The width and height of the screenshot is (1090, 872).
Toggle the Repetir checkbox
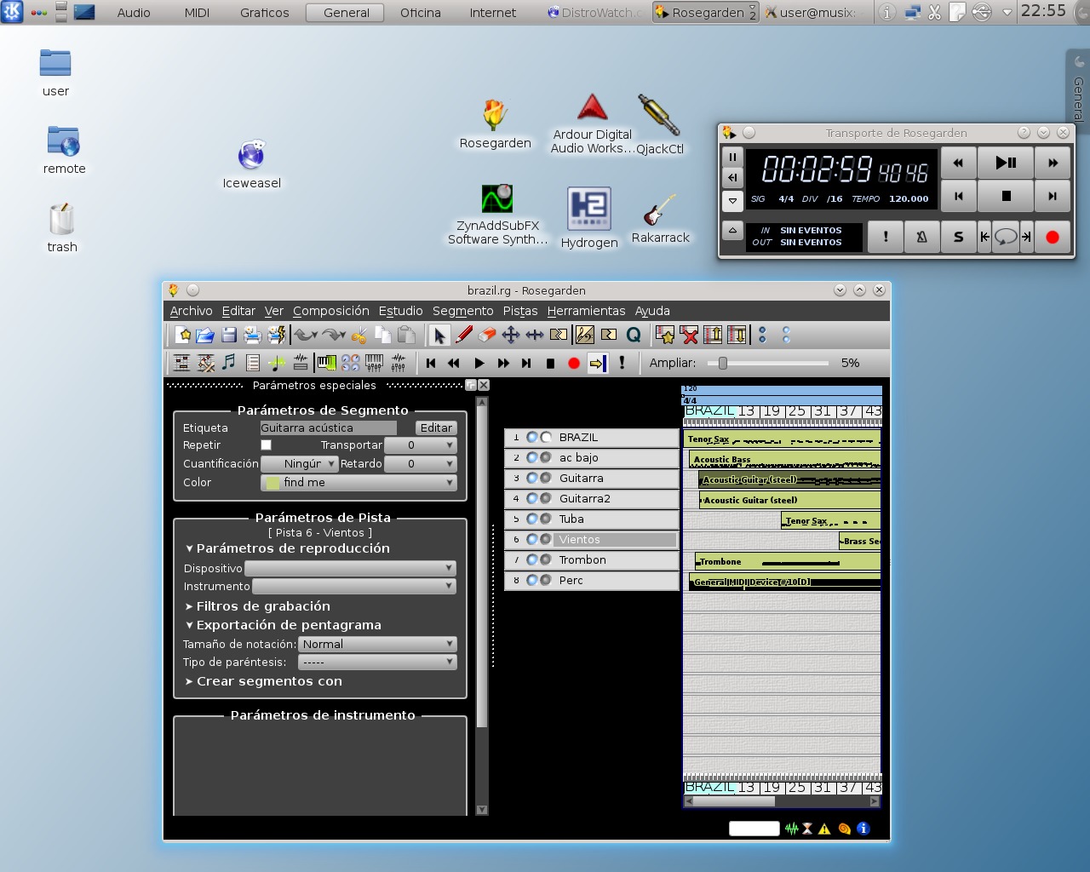(266, 445)
